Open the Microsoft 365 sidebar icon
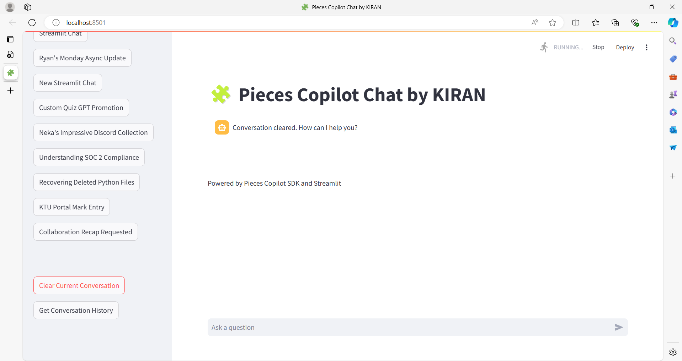Screen dimensions: 682x361 point(673,112)
